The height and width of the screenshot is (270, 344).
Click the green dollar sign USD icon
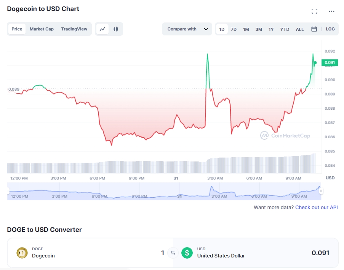(187, 253)
